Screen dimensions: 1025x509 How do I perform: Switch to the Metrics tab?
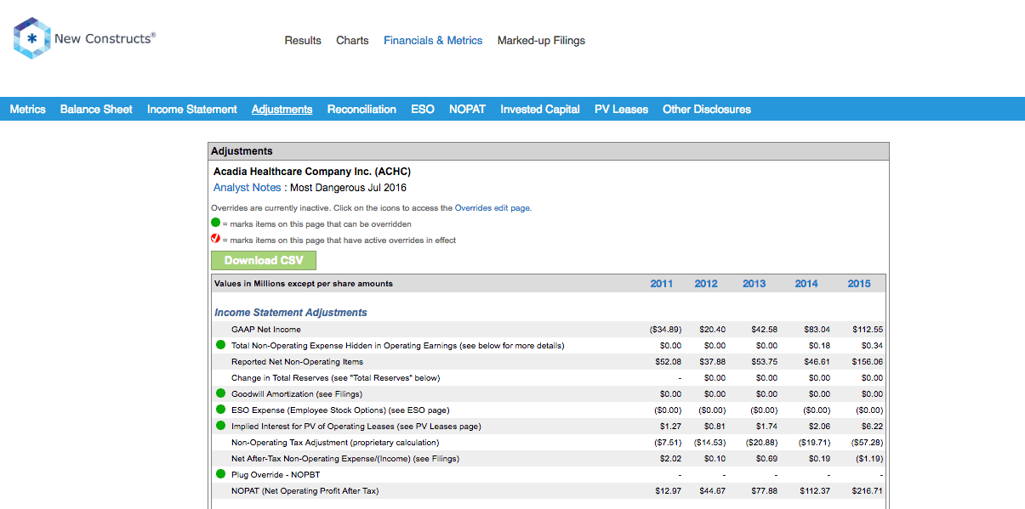pos(27,109)
